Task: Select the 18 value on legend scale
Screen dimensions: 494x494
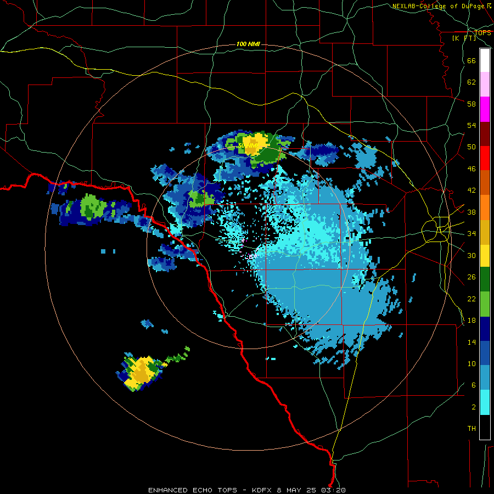Action: (x=471, y=321)
